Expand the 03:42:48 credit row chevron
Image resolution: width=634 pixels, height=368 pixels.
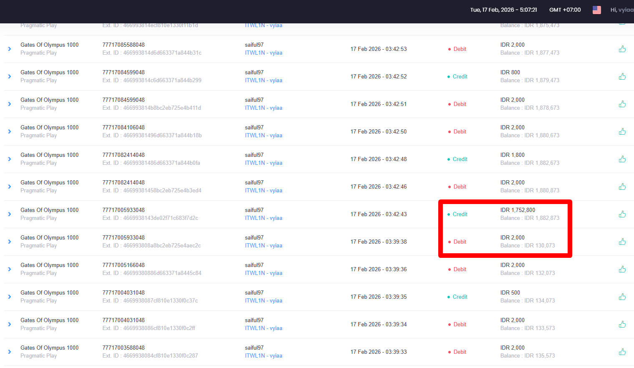pyautogui.click(x=10, y=159)
